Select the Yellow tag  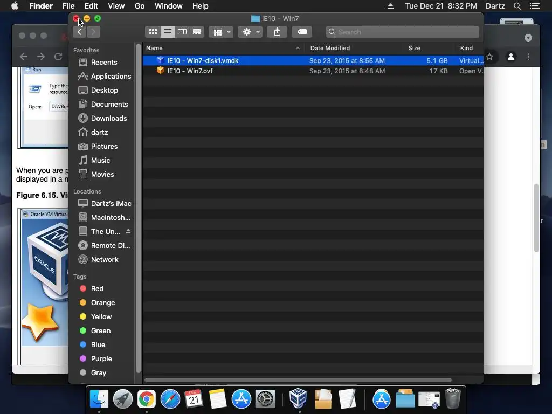tap(95, 317)
